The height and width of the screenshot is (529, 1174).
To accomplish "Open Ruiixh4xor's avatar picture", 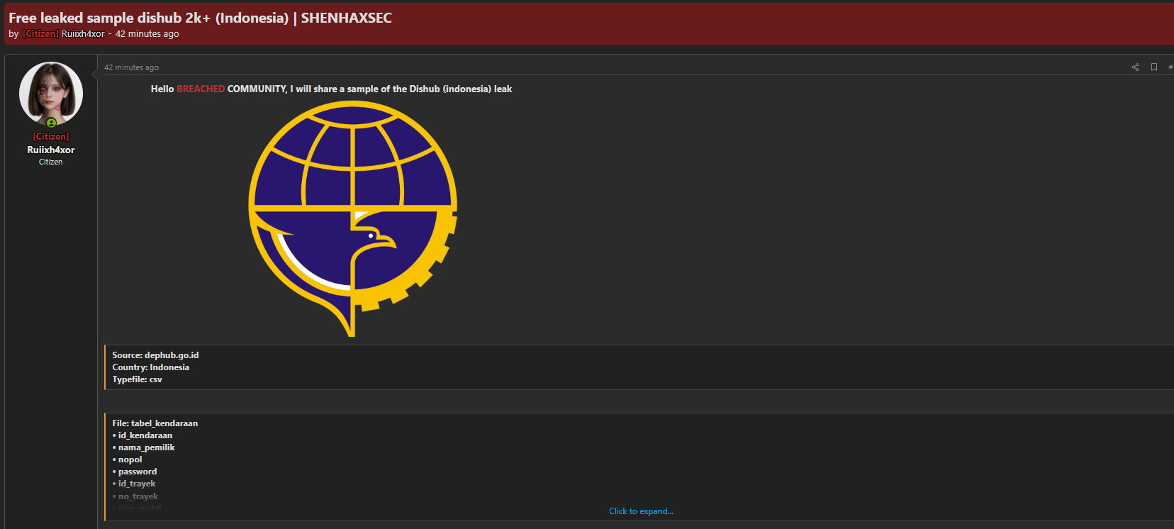I will pos(51,94).
